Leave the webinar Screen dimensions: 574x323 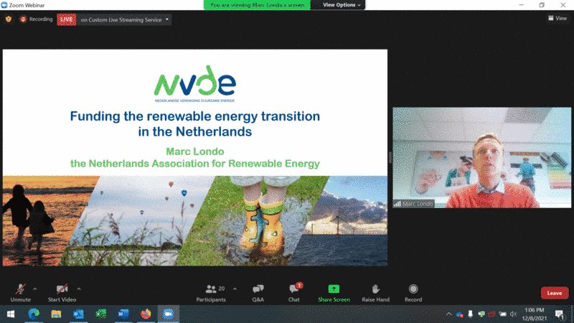pos(554,293)
